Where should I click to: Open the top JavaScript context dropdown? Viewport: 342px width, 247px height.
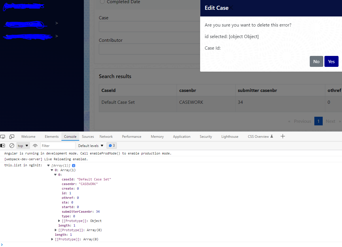23,146
